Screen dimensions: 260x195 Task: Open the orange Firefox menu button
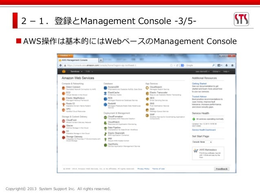point(65,55)
